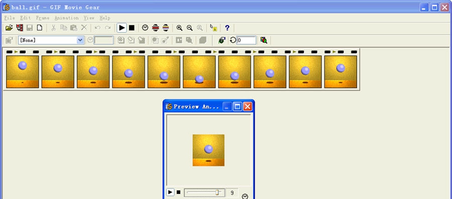Delete using the X toolbar icon
The height and width of the screenshot is (199, 452).
tap(84, 28)
